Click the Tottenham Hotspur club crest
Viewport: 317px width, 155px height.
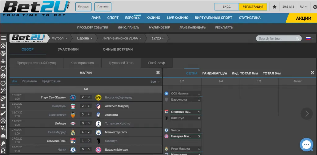[x=98, y=124]
